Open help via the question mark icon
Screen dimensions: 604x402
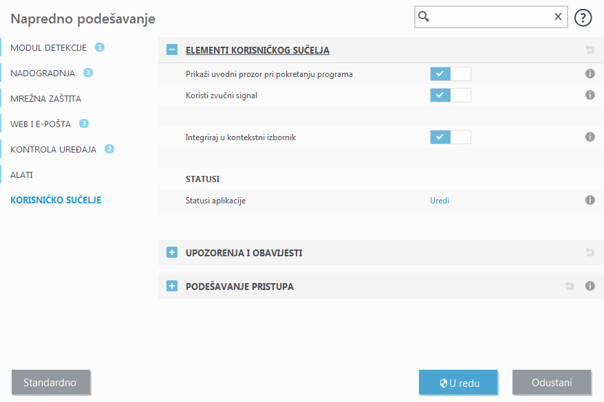(x=583, y=17)
